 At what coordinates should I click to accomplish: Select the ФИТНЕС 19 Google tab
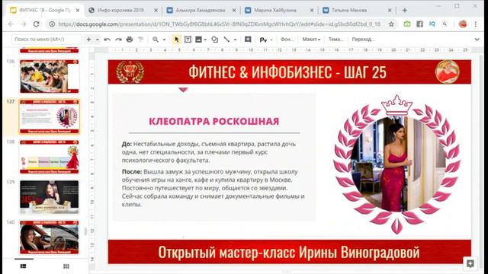point(45,10)
